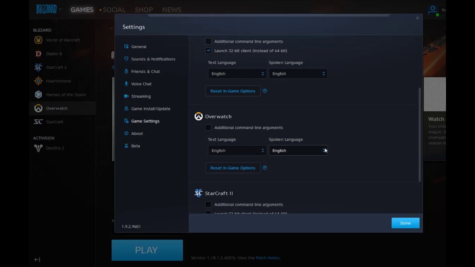Click the General settings icon
The width and height of the screenshot is (475, 267).
[x=126, y=47]
